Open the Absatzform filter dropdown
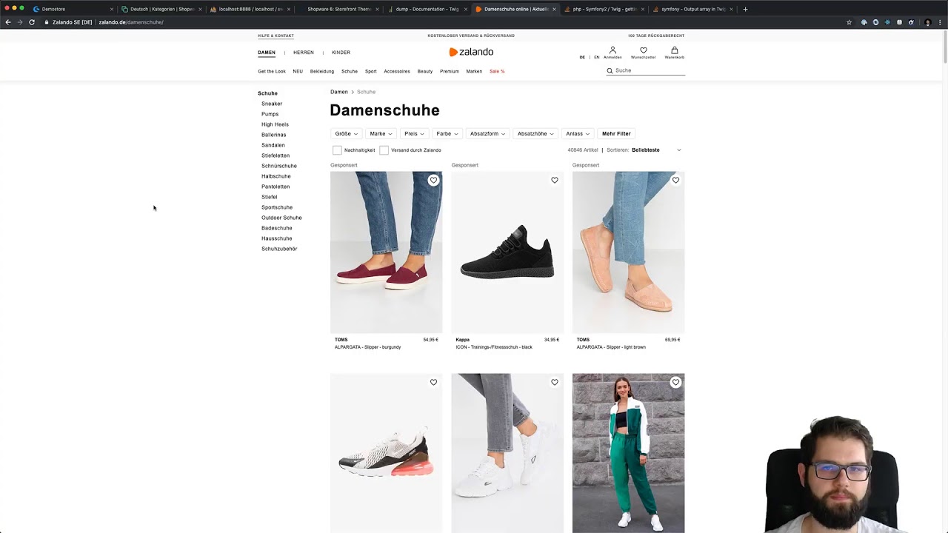The width and height of the screenshot is (948, 533). tap(487, 134)
